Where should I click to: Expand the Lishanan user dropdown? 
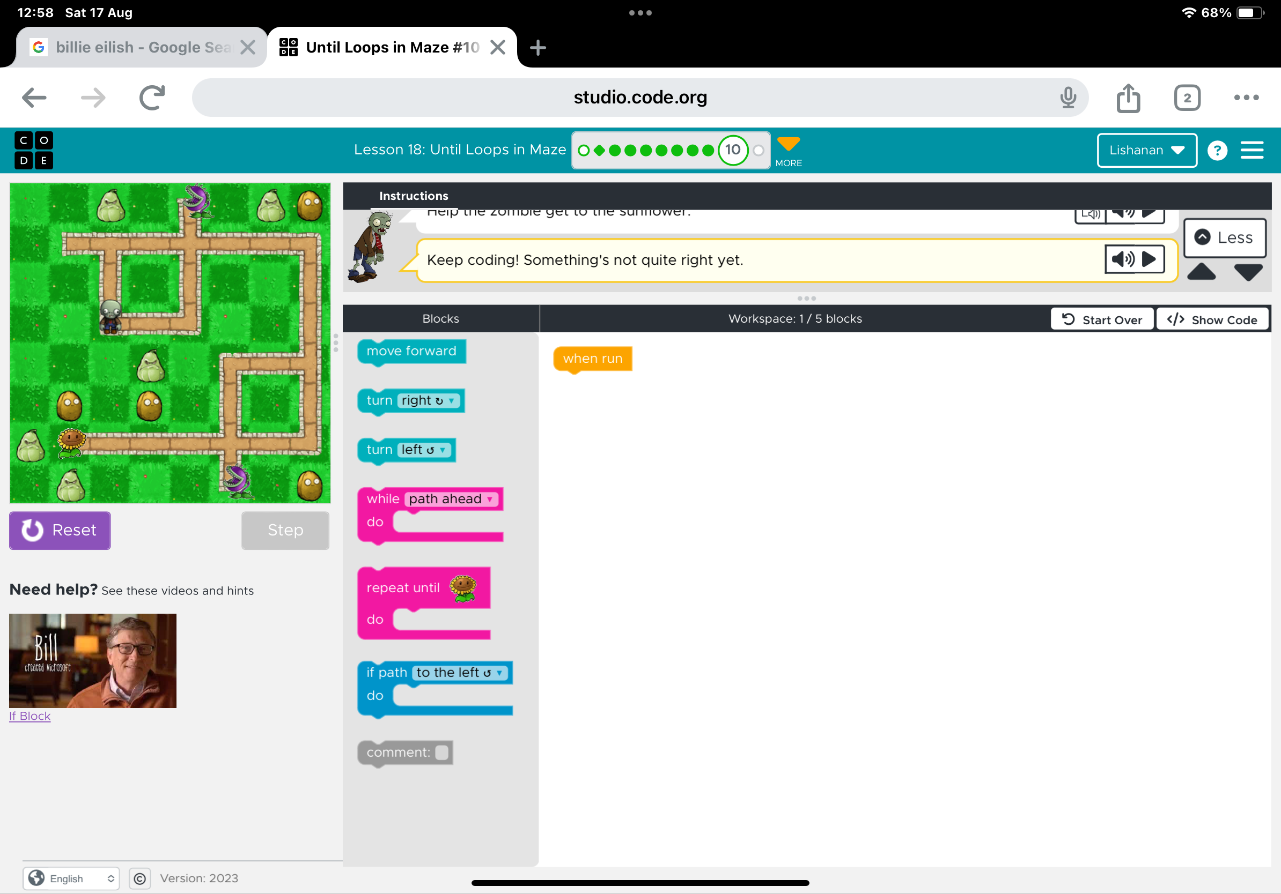pyautogui.click(x=1146, y=150)
